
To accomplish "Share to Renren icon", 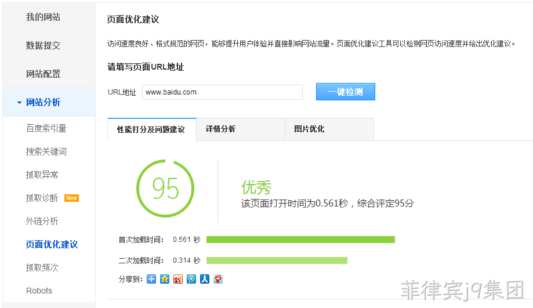I will (205, 279).
